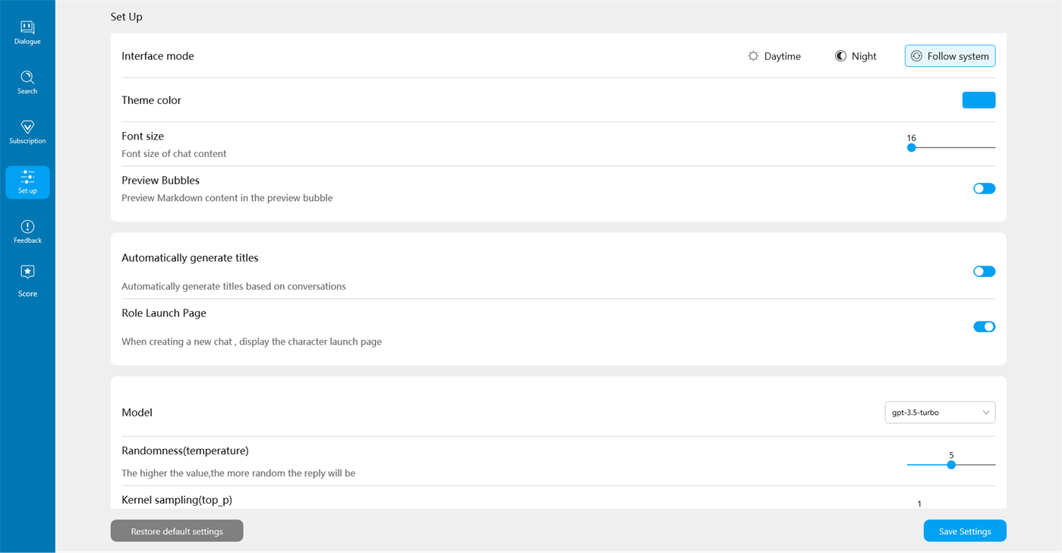This screenshot has width=1062, height=553.
Task: Click the Randomness temperature slider knob
Action: click(951, 465)
